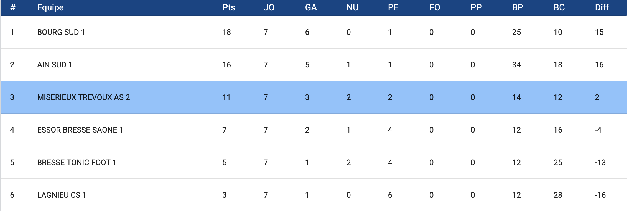Screen dimensions: 627x211
Task: Open the BOURG SUD 1 team row
Action: click(x=61, y=32)
